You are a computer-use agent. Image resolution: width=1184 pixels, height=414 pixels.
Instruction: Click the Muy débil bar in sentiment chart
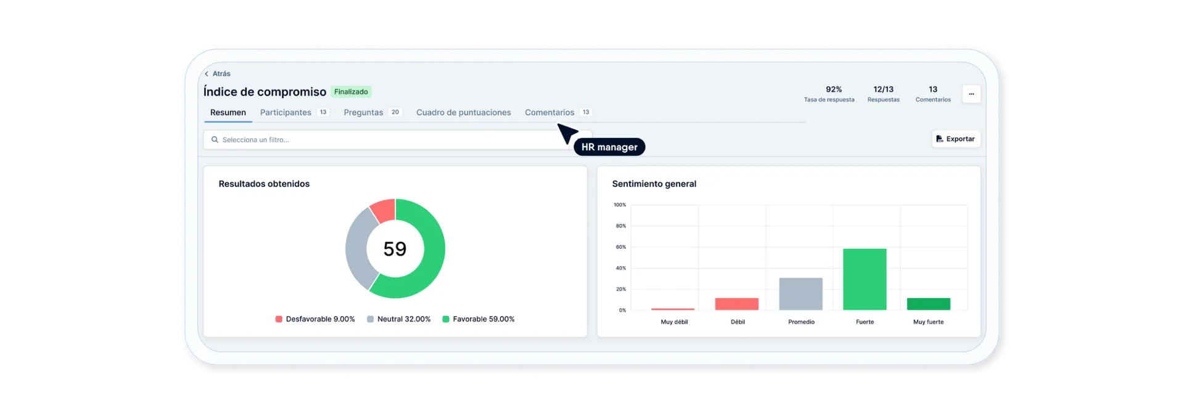pyautogui.click(x=673, y=309)
